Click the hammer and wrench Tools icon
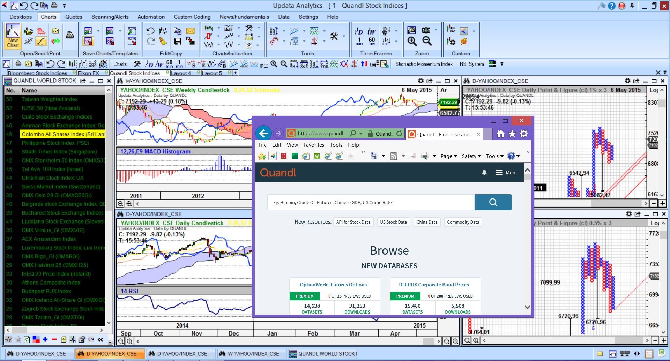Screen dimensions: 670x361 [x=334, y=36]
